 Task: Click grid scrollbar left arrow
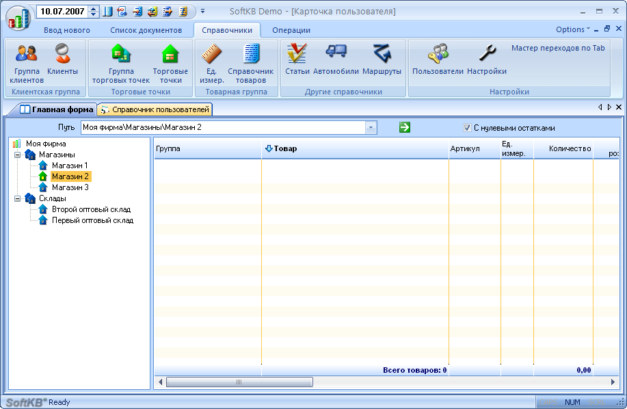(x=161, y=382)
